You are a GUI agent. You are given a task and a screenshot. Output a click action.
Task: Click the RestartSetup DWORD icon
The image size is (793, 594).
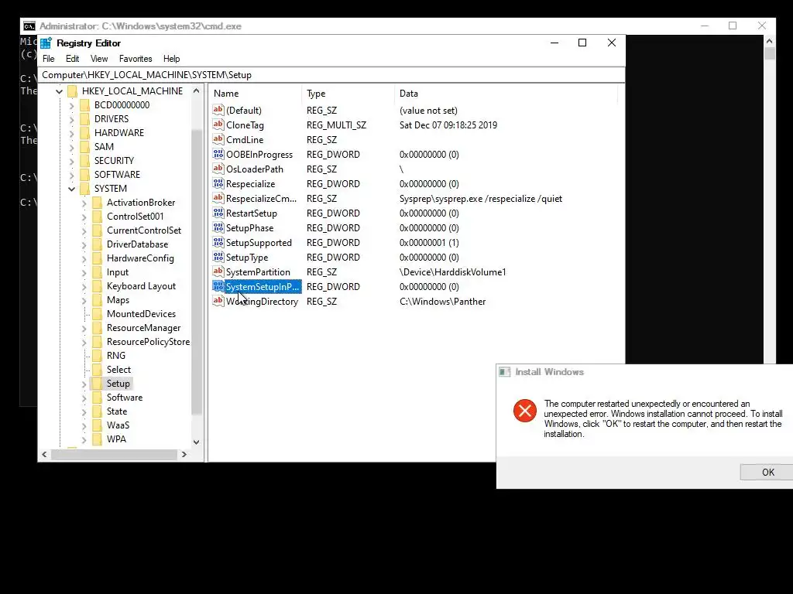(x=218, y=213)
